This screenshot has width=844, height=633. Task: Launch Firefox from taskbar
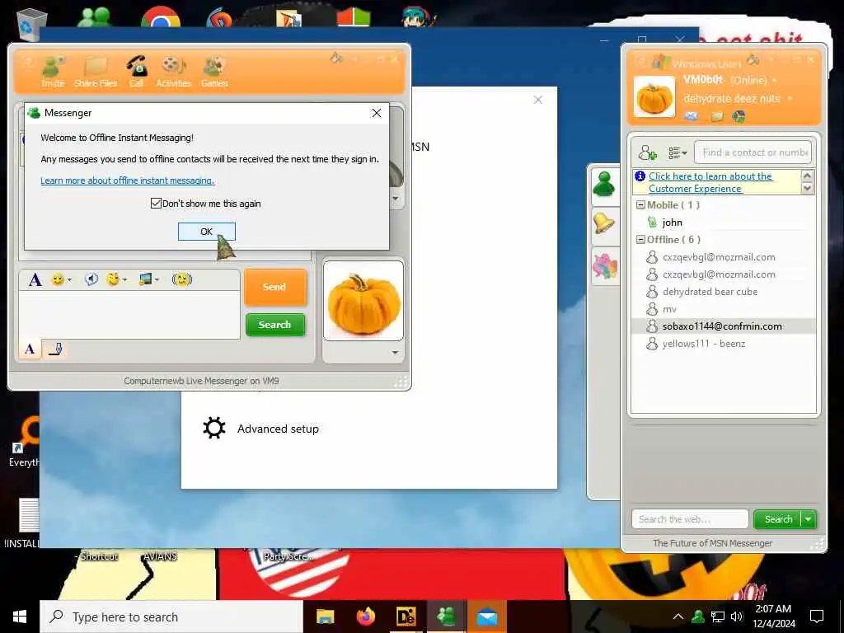click(x=366, y=617)
